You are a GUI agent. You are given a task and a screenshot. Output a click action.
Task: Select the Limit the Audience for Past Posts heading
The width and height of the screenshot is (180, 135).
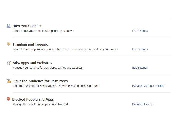click(x=40, y=81)
